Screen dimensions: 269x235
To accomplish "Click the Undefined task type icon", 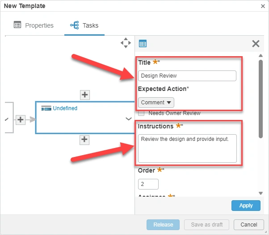I will coord(46,108).
